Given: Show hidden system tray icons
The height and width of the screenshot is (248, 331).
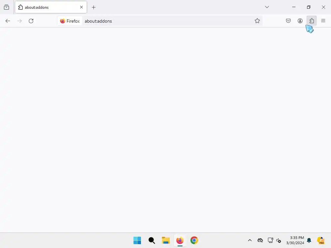Looking at the screenshot, I should click(x=250, y=240).
